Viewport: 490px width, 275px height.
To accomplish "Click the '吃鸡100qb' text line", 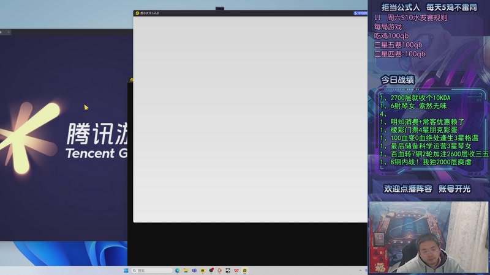I will (x=391, y=36).
